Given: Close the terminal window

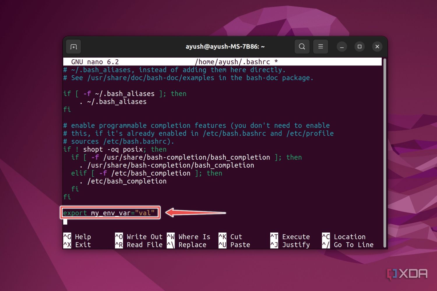Looking at the screenshot, I should point(377,47).
